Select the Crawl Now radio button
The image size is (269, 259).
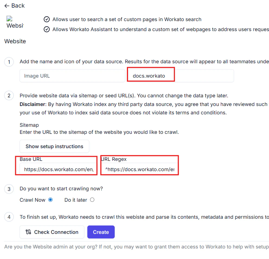(x=50, y=200)
